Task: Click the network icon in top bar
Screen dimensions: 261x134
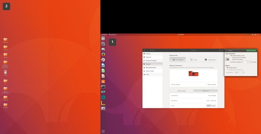Action: click(x=253, y=35)
